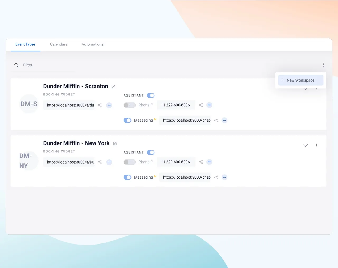Switch to the Automations tab
This screenshot has height=268, width=338.
(x=92, y=44)
